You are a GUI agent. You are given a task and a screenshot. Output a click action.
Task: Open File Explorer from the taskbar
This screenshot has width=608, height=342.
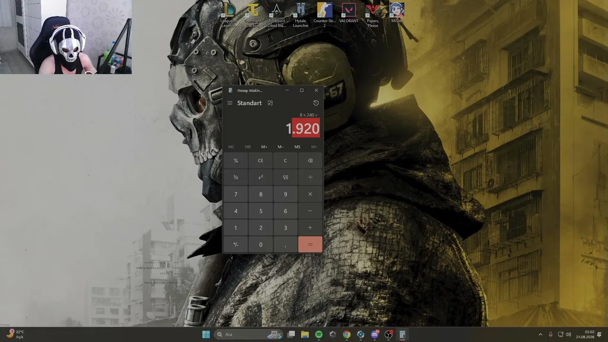coord(305,334)
